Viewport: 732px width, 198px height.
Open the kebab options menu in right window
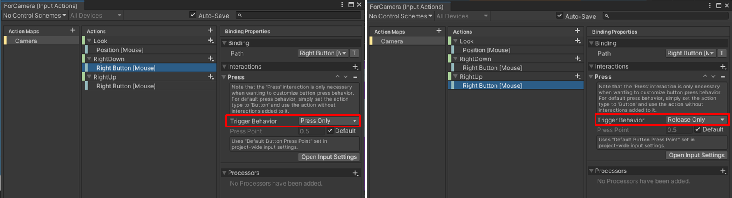[710, 5]
